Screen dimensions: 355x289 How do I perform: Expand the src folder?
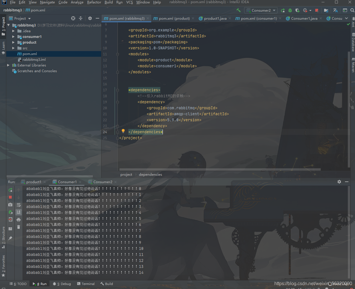click(13, 48)
